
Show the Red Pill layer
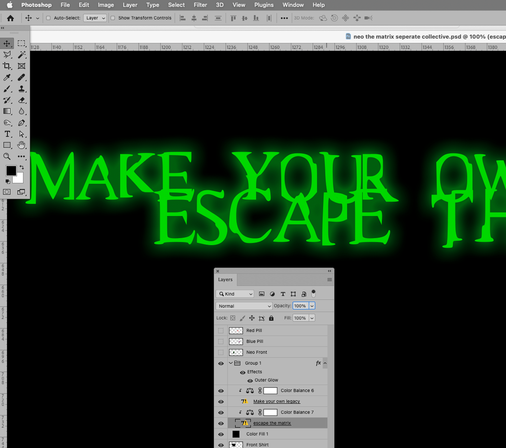point(221,330)
